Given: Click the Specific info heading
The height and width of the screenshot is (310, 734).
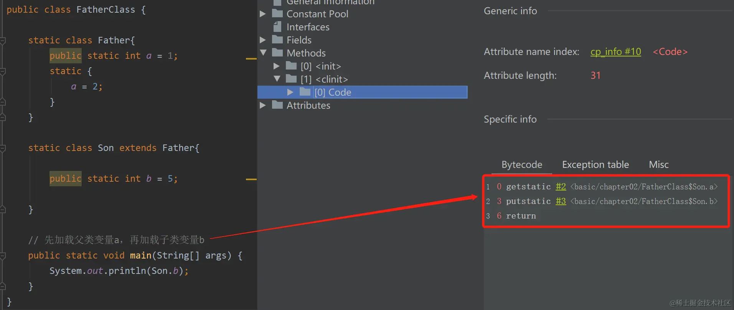Looking at the screenshot, I should point(510,119).
